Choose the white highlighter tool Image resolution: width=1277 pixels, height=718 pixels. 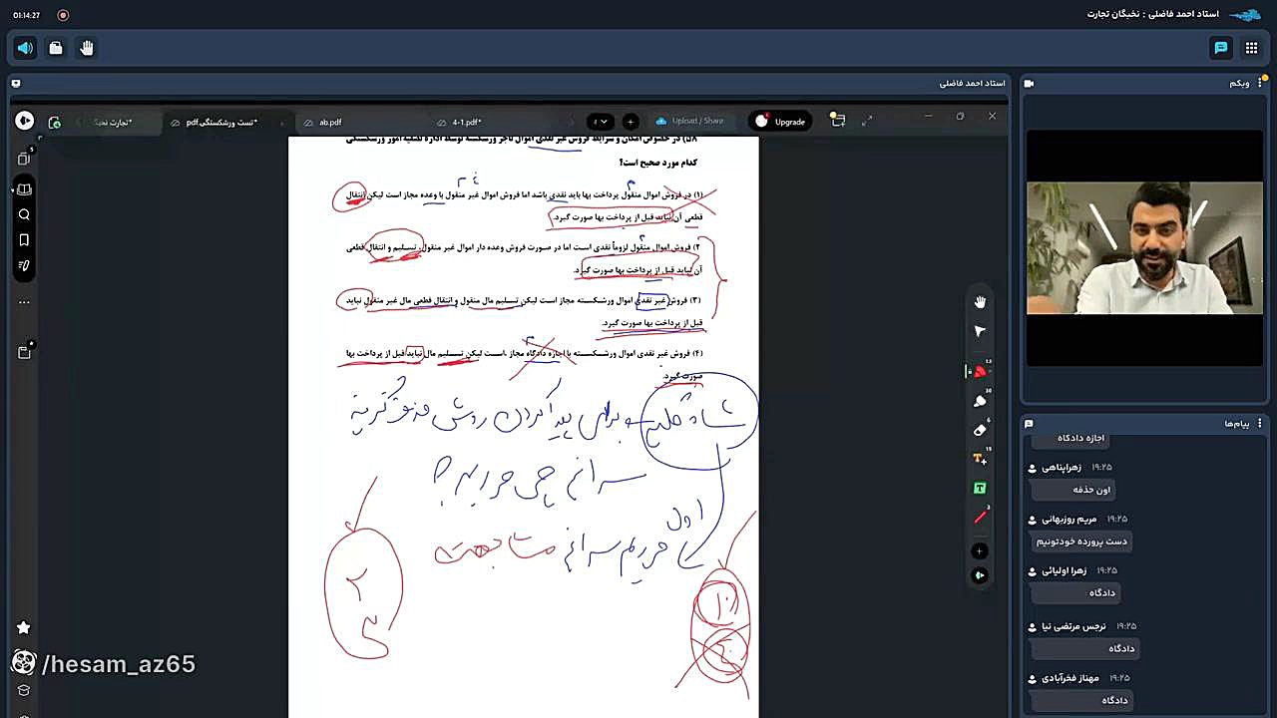click(x=980, y=401)
